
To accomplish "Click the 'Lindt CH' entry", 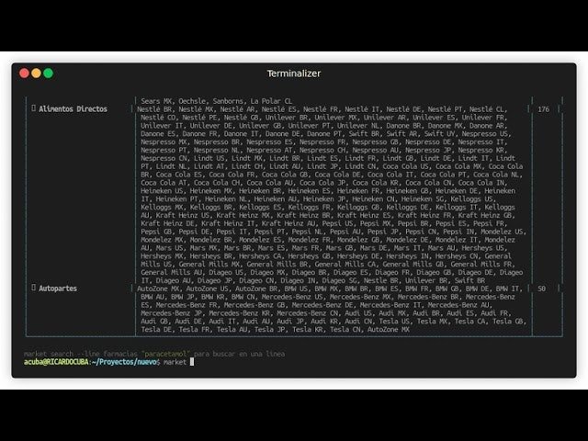I will (x=247, y=166).
